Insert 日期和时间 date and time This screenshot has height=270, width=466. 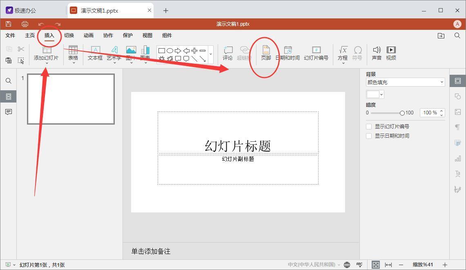click(x=288, y=53)
